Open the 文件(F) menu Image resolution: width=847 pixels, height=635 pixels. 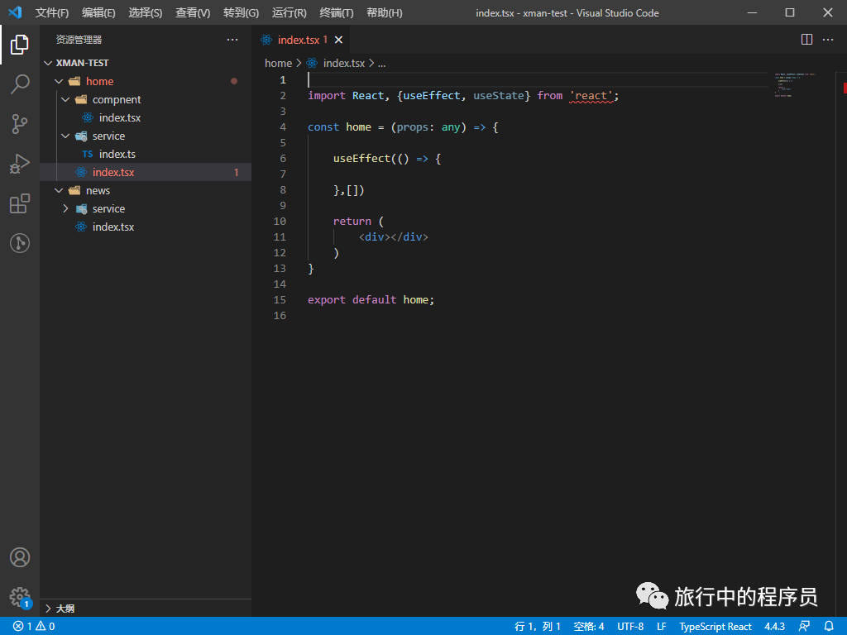[52, 13]
